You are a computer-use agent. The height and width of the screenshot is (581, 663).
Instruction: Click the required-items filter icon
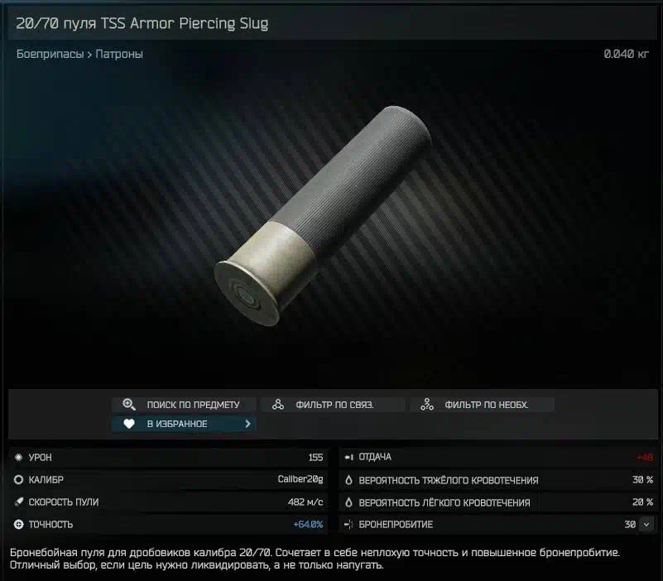(x=427, y=405)
